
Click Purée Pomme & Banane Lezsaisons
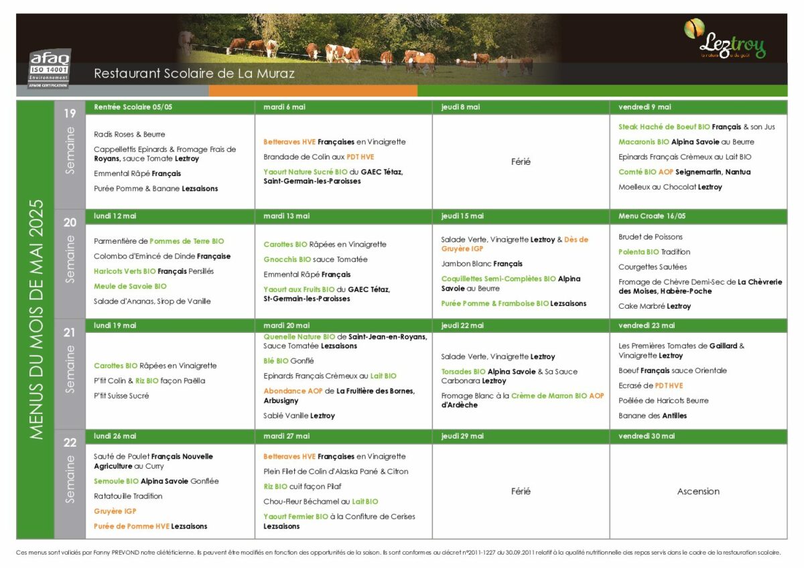click(156, 189)
